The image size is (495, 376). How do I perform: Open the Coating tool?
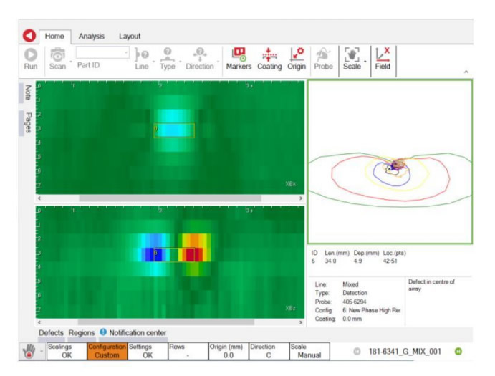(269, 54)
